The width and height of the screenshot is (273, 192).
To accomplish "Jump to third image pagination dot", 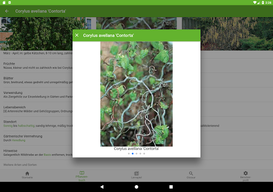I will pos(136,154).
